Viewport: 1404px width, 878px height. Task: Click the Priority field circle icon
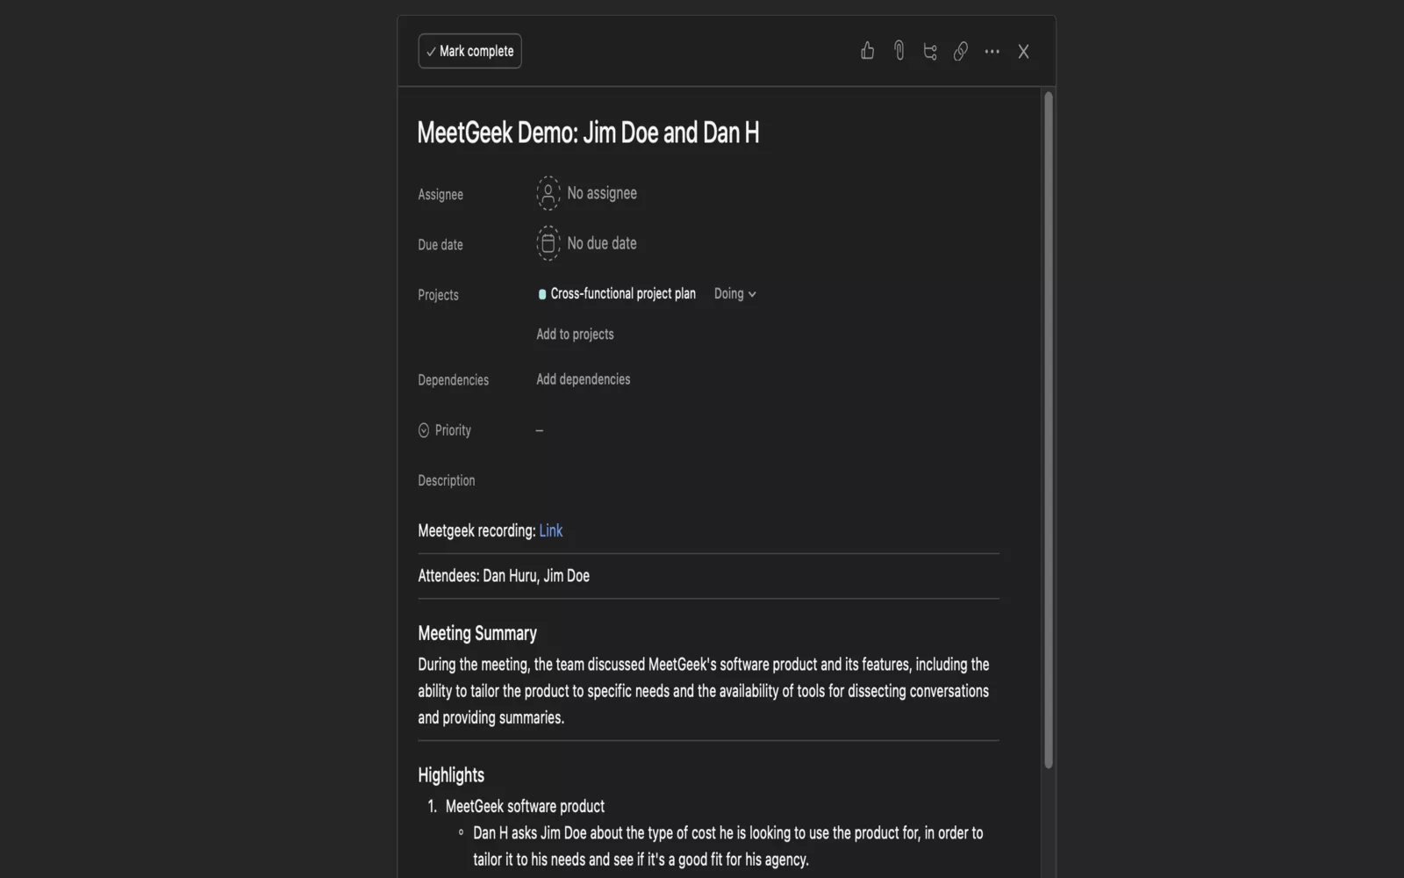pyautogui.click(x=424, y=430)
